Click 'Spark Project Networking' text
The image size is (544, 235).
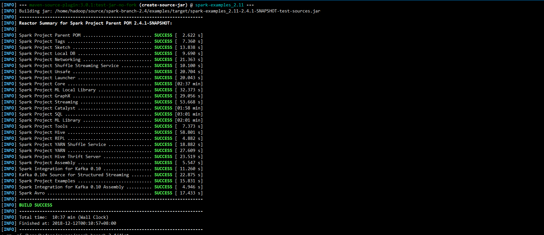(50, 60)
